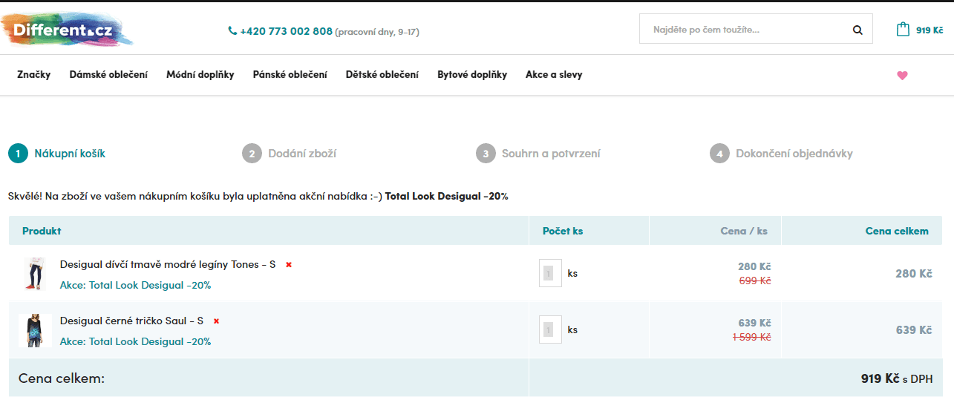Click the magnifier search icon
Image resolution: width=954 pixels, height=397 pixels.
[x=857, y=30]
